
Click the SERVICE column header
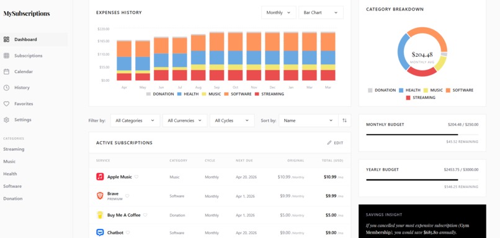click(103, 161)
